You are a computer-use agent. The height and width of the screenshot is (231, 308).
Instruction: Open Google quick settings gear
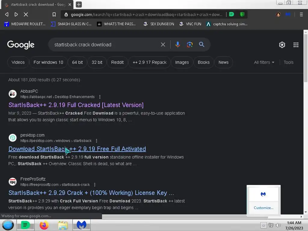pos(282,45)
